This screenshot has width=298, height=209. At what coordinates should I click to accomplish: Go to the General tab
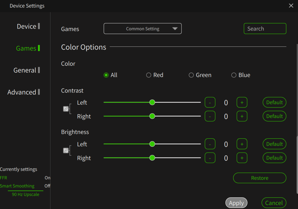[25, 70]
